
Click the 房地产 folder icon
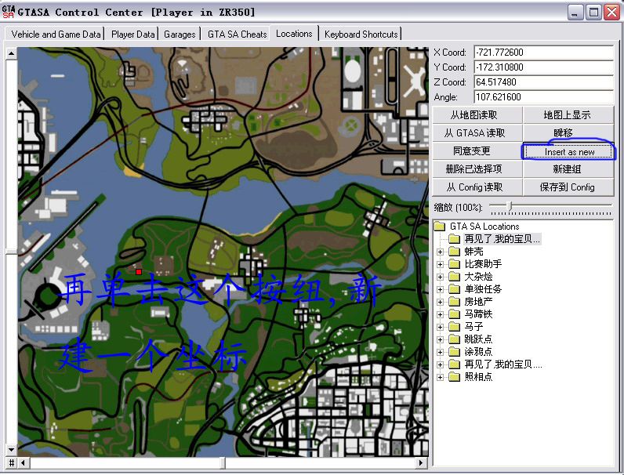[x=454, y=302]
